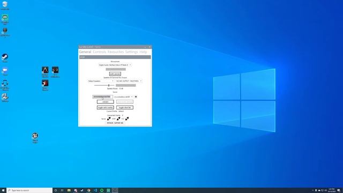Click the third connection status icon
This screenshot has width=343, height=193.
coord(127,118)
